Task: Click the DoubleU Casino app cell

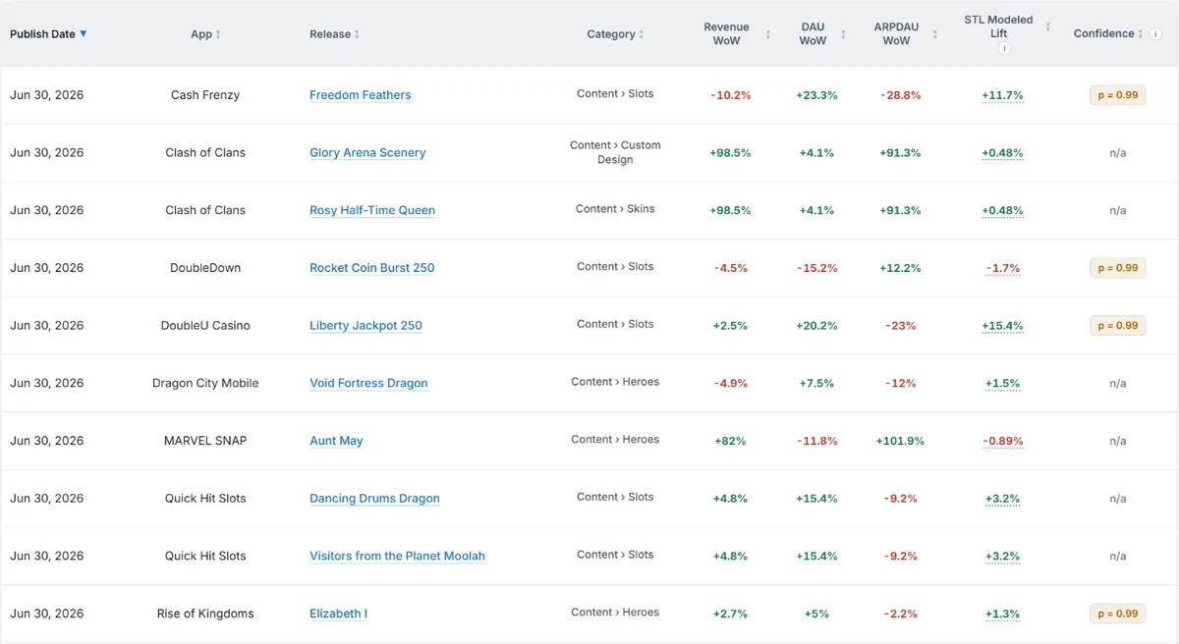Action: pyautogui.click(x=205, y=326)
